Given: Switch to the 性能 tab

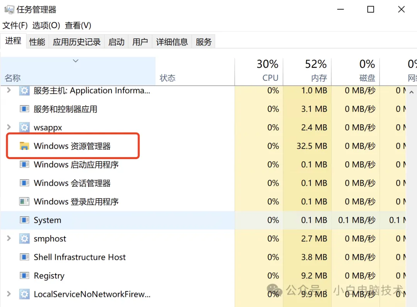Looking at the screenshot, I should coord(37,42).
